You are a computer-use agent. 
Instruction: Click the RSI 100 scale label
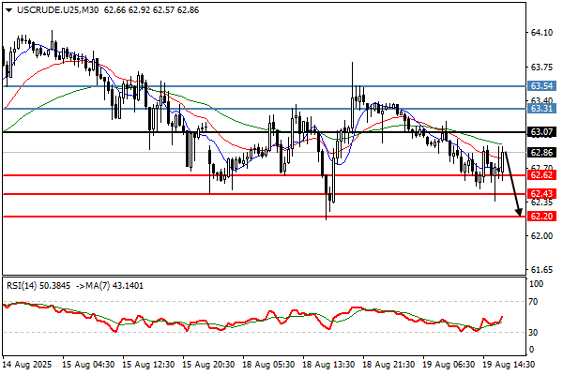pyautogui.click(x=537, y=284)
